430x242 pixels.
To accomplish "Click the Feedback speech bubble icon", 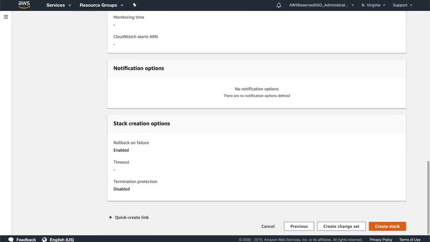I will coord(11,240).
